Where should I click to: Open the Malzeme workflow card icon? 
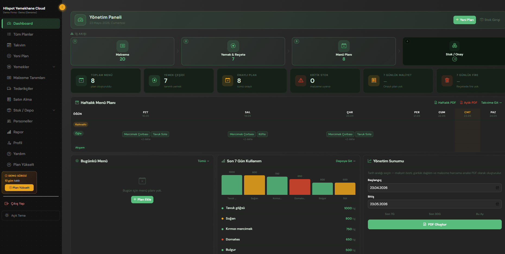tap(122, 46)
